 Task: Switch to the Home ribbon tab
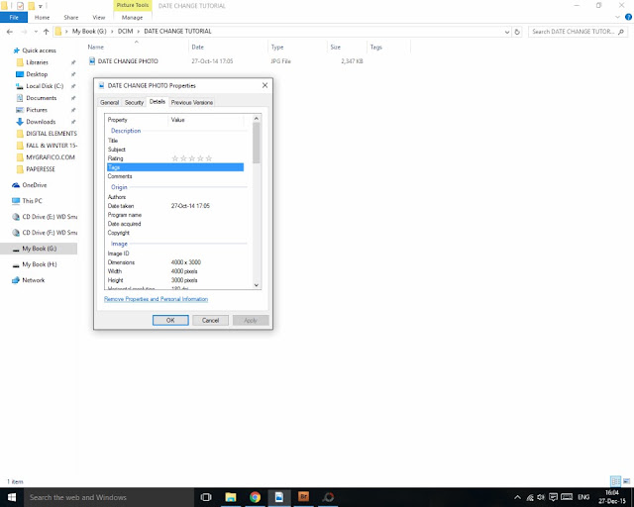pos(42,18)
